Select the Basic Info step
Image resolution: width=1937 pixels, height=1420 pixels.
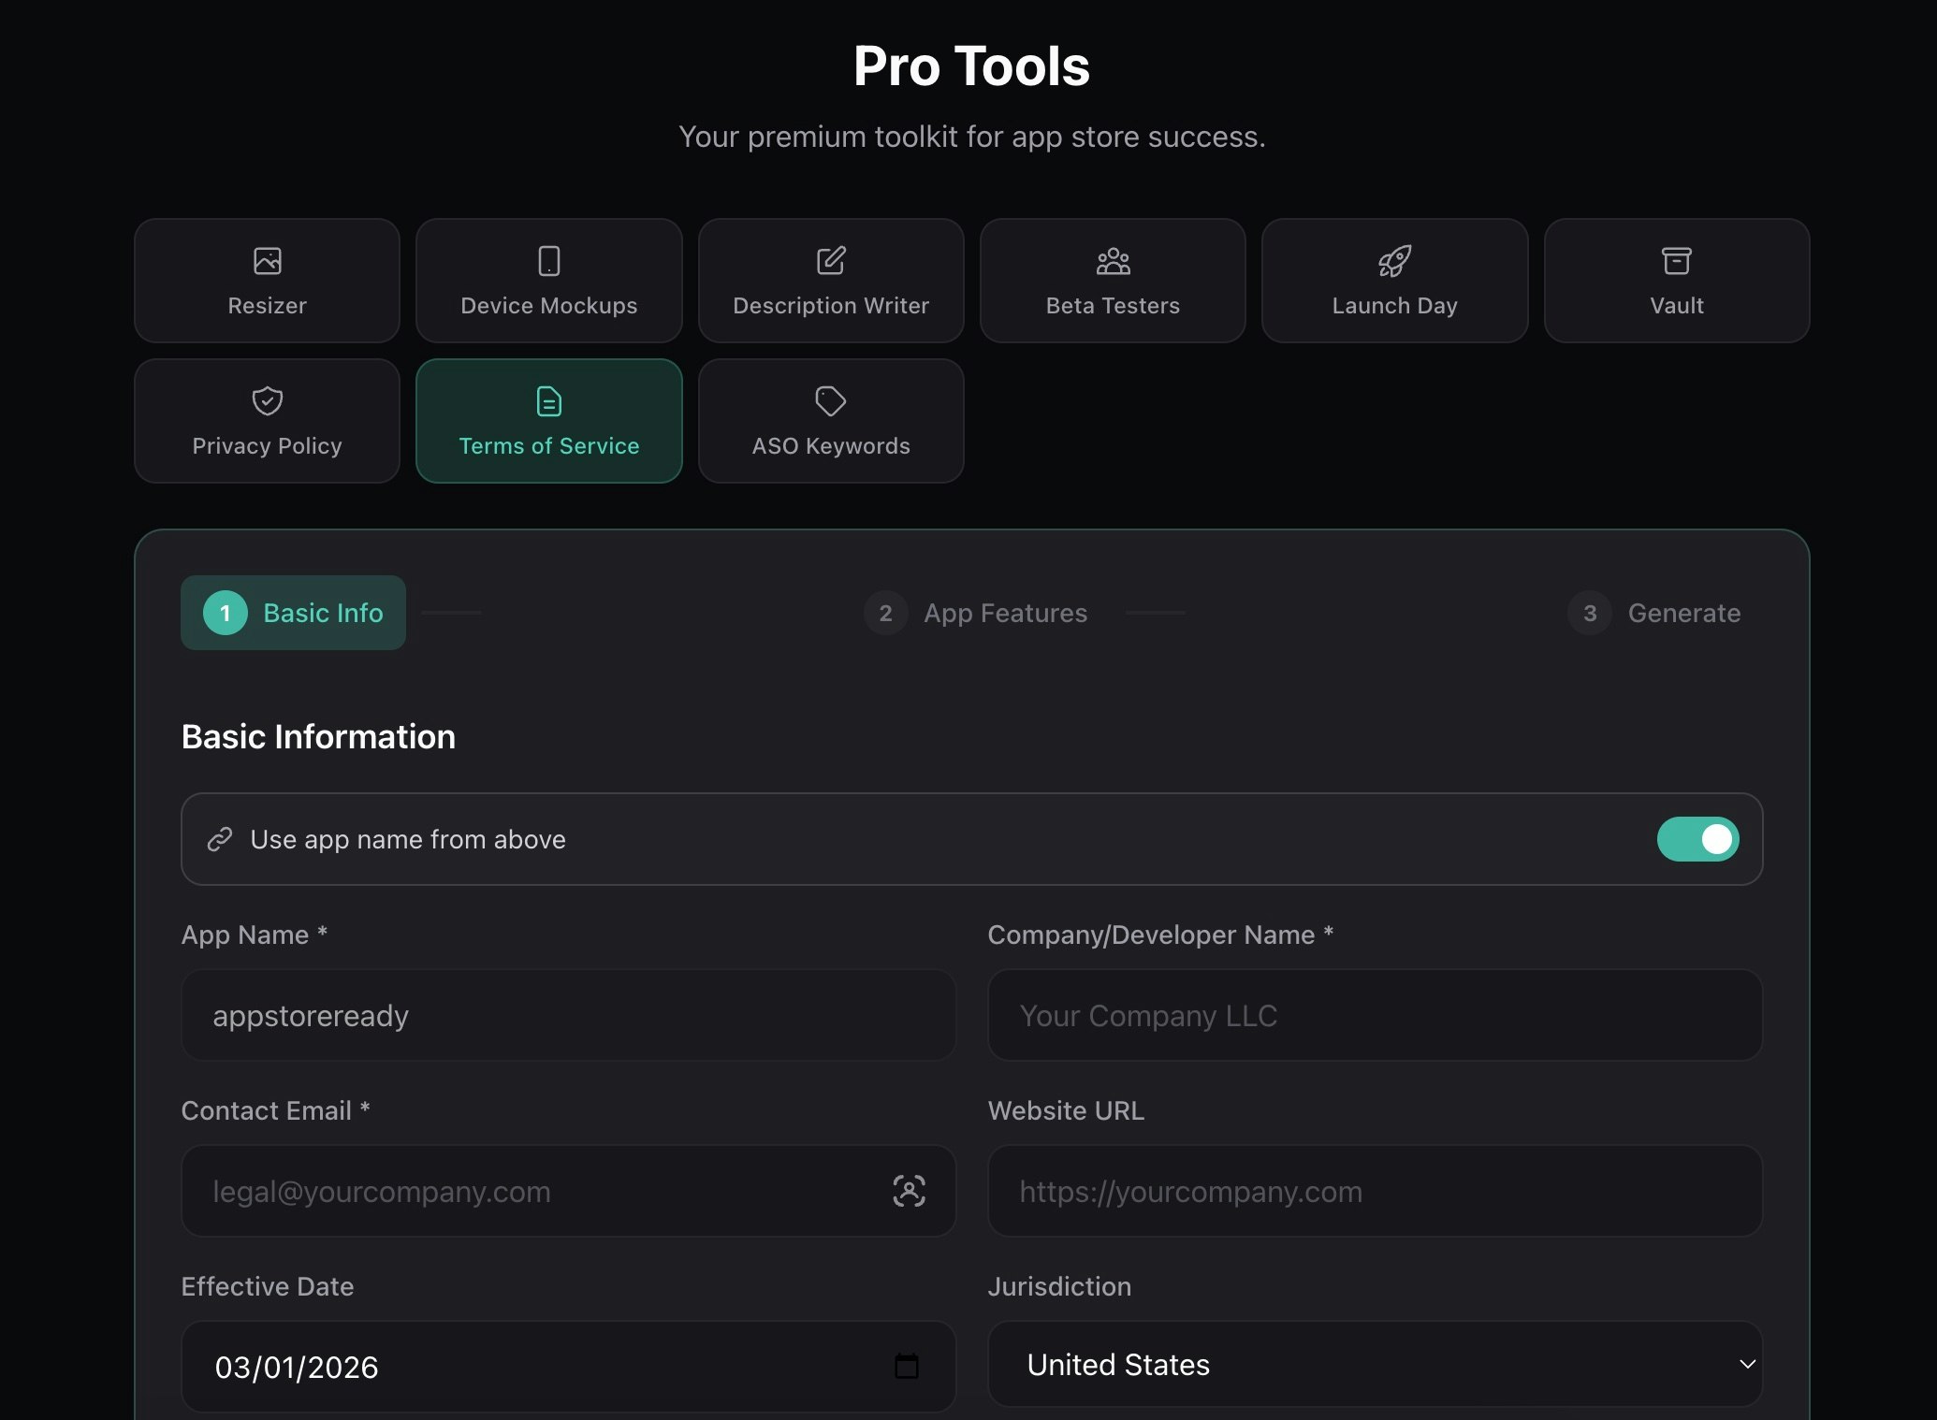point(293,613)
